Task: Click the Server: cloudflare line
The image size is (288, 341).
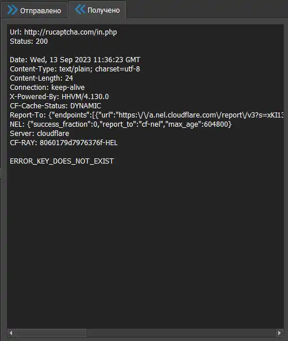Action: pos(39,134)
